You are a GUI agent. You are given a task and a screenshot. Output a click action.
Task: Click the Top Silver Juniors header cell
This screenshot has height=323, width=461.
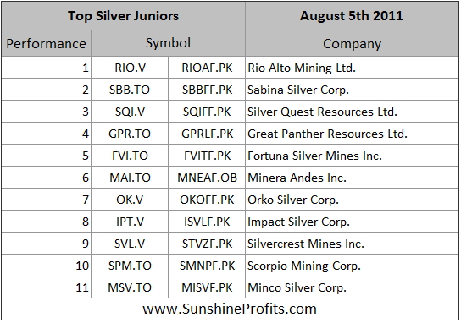(123, 16)
